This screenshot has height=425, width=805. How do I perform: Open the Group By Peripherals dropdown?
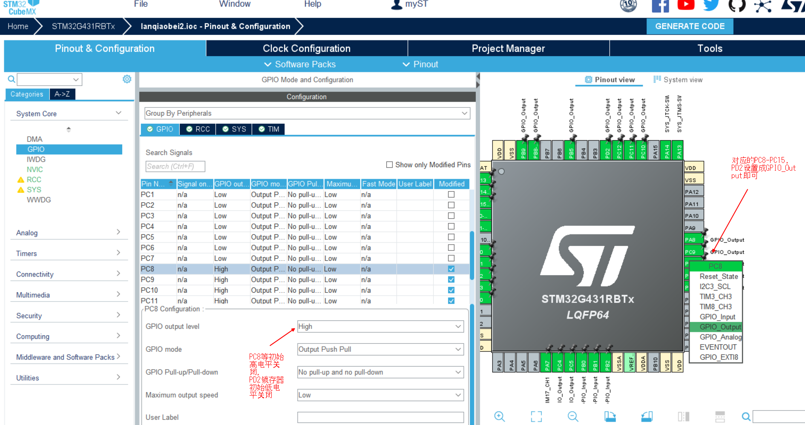click(307, 113)
